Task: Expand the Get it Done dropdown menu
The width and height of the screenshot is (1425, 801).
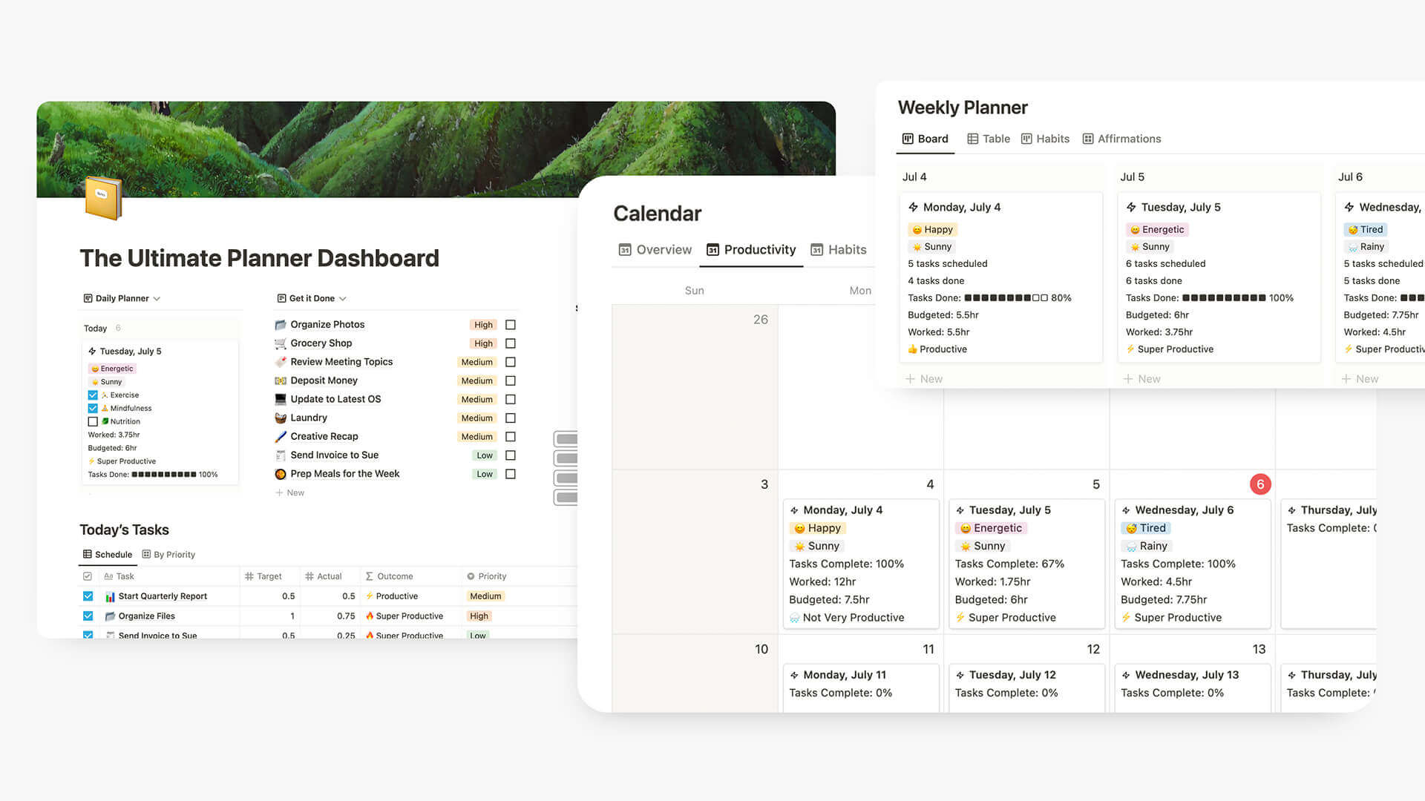Action: (x=344, y=298)
